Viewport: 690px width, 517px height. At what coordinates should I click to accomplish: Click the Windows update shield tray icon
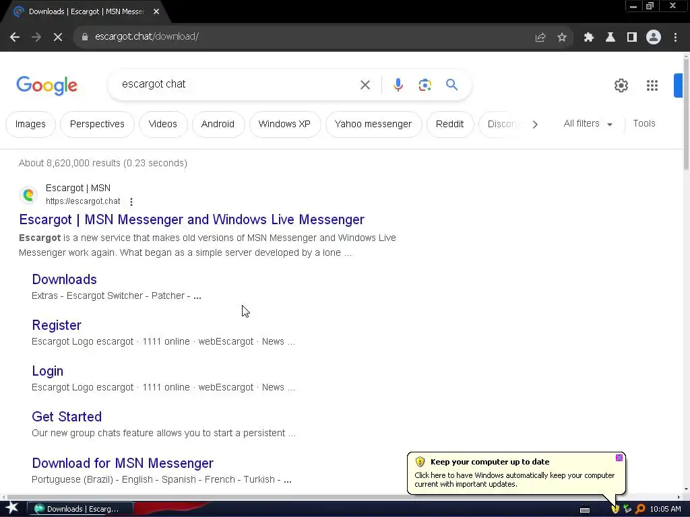coord(615,509)
